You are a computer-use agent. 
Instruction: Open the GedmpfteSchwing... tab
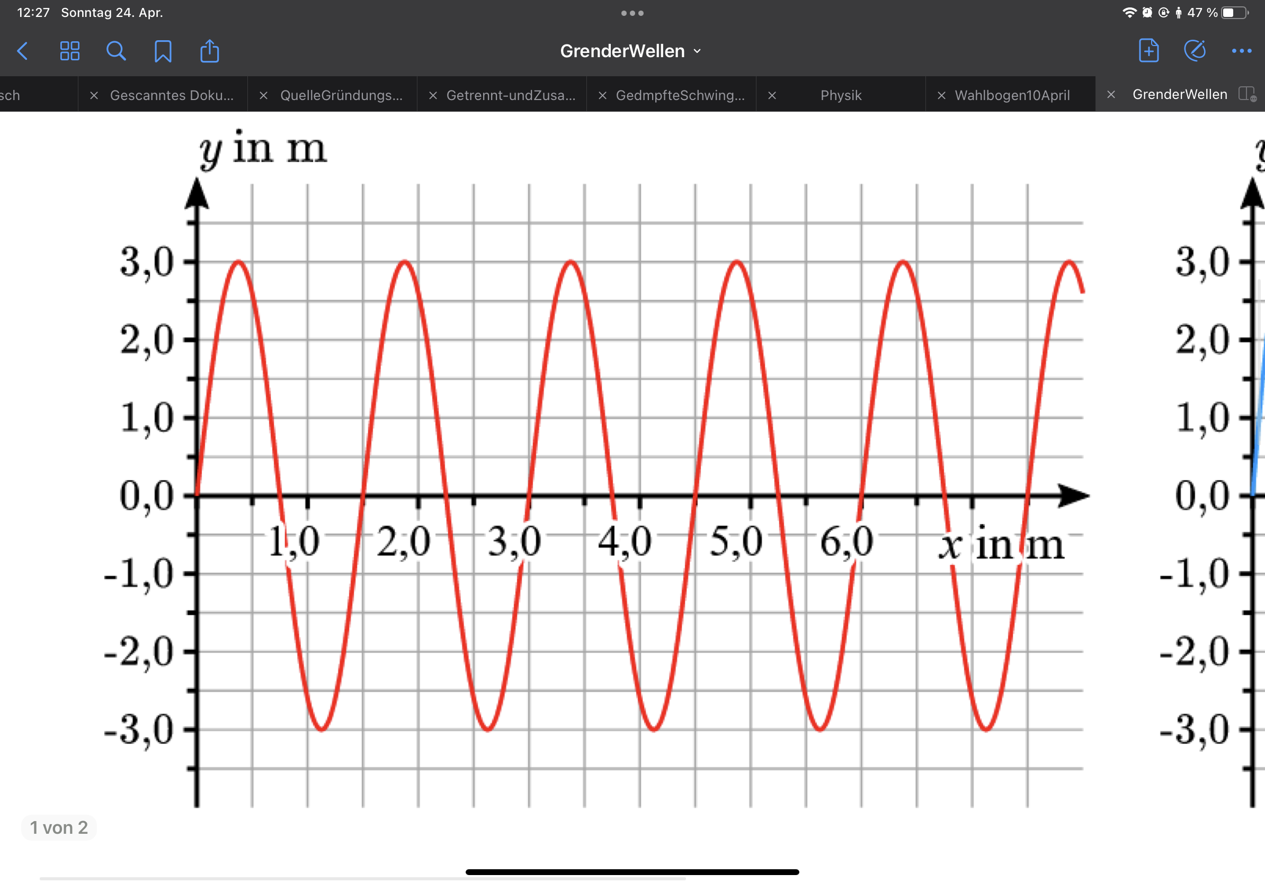(x=679, y=95)
